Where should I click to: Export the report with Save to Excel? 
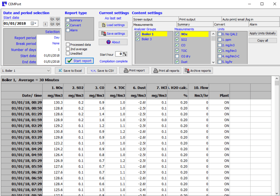[x=70, y=71]
